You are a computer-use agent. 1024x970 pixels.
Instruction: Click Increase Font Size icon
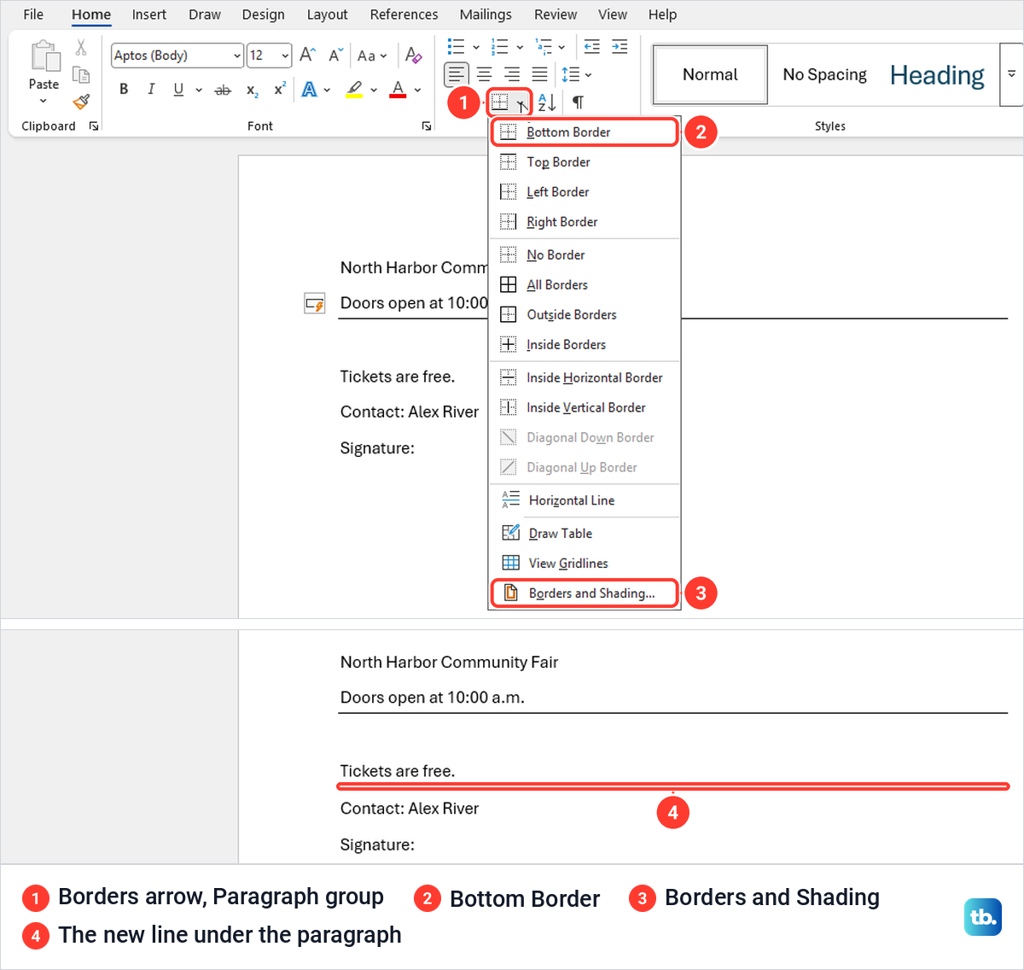[x=308, y=56]
